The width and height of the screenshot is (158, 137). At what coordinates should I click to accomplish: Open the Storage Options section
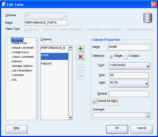22,66
